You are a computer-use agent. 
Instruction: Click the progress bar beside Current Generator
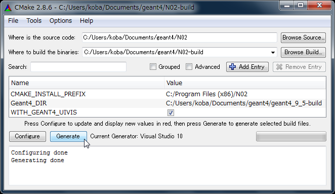[291, 136]
